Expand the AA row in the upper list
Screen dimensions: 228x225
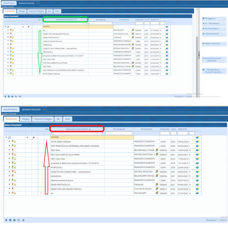(x=8, y=30)
